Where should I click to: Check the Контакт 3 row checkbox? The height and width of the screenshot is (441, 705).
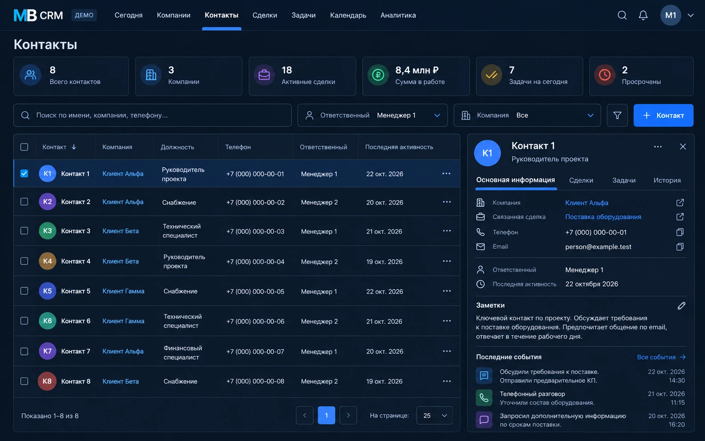pos(24,231)
